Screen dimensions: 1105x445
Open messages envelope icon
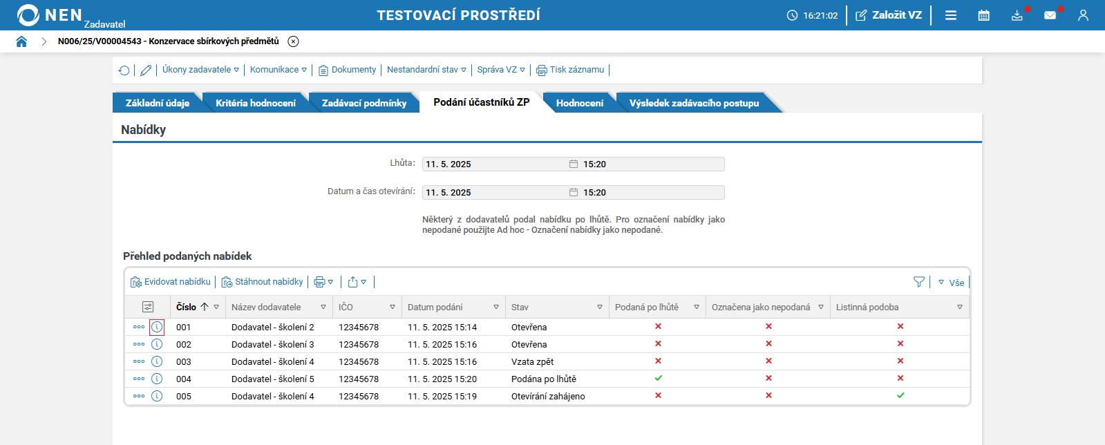tap(1050, 15)
